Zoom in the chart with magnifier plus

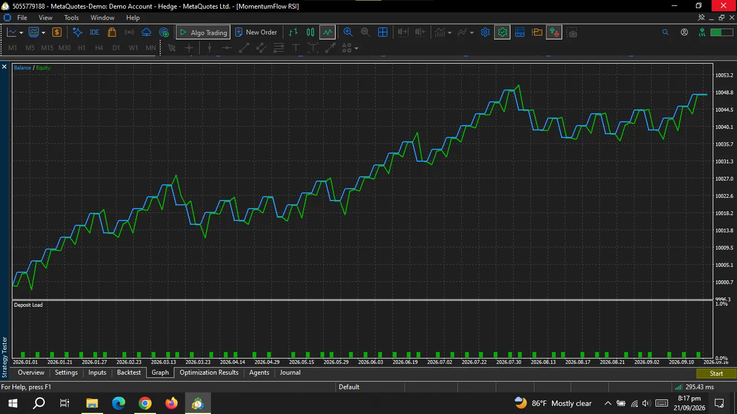(348, 32)
